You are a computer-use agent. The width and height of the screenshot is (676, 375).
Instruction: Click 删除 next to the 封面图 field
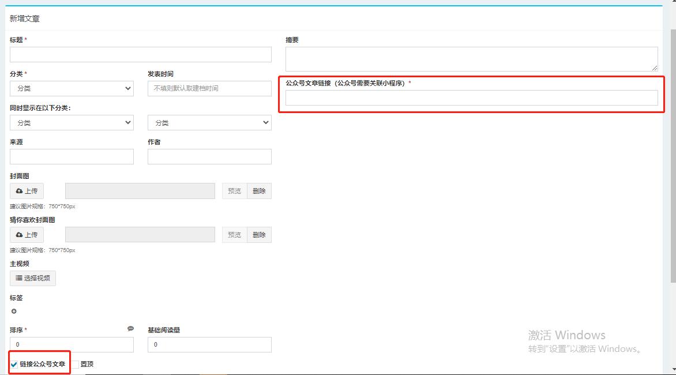258,191
